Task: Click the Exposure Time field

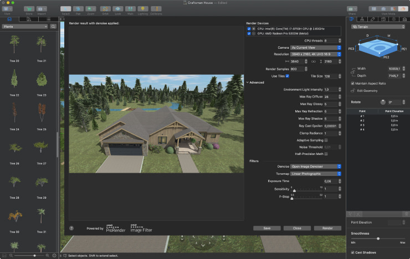Action: tap(331, 181)
